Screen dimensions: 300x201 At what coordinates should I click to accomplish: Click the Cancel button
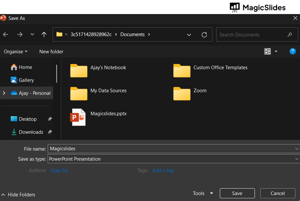click(277, 193)
